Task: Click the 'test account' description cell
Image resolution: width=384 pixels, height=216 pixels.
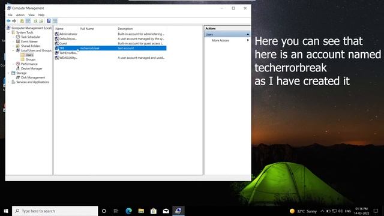Action: pos(126,48)
